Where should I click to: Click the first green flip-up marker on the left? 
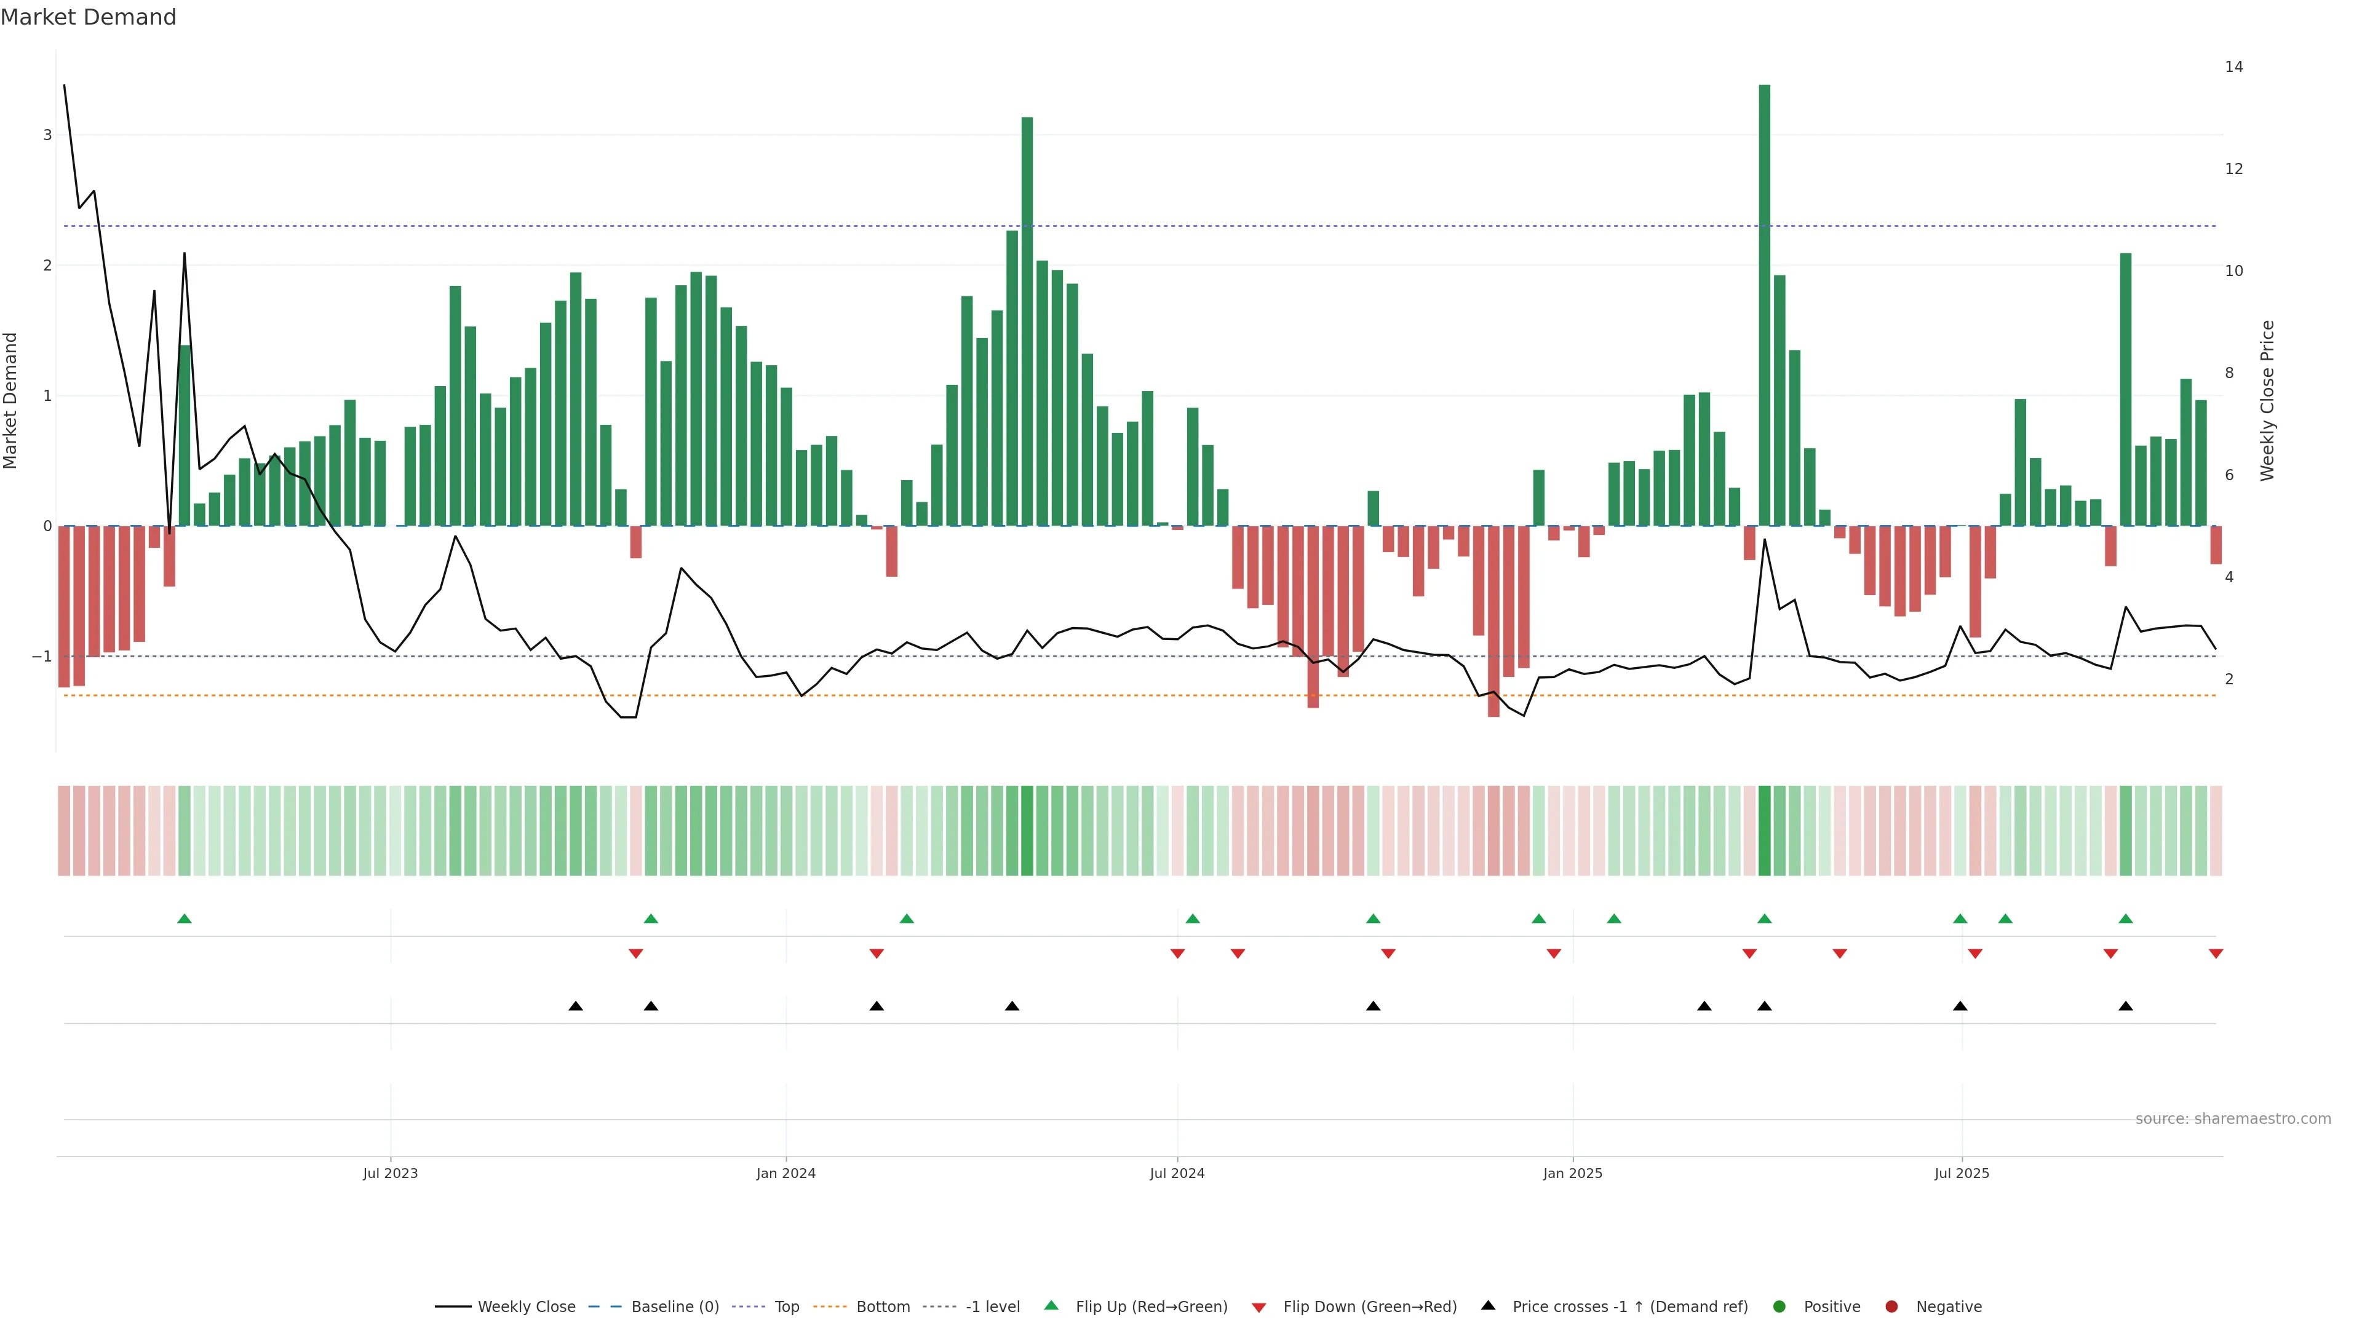[x=185, y=919]
